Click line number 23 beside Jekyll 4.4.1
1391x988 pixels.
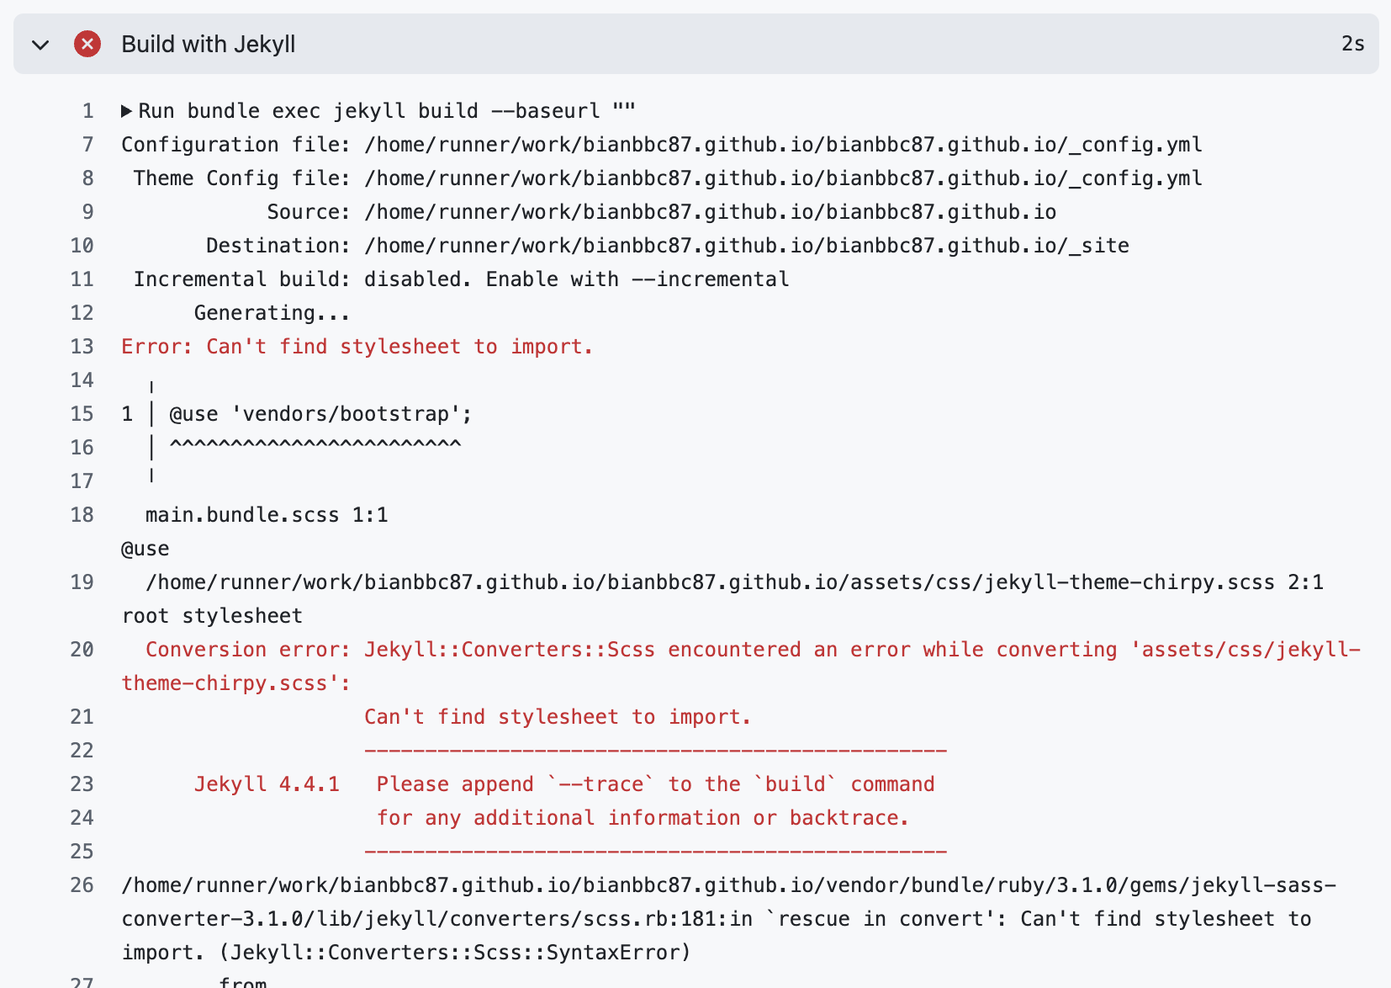coord(82,784)
